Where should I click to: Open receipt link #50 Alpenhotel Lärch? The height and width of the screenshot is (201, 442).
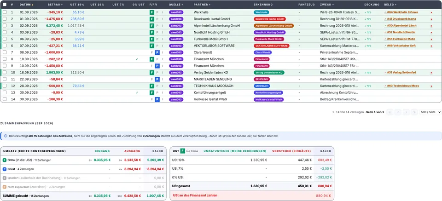click(400, 26)
